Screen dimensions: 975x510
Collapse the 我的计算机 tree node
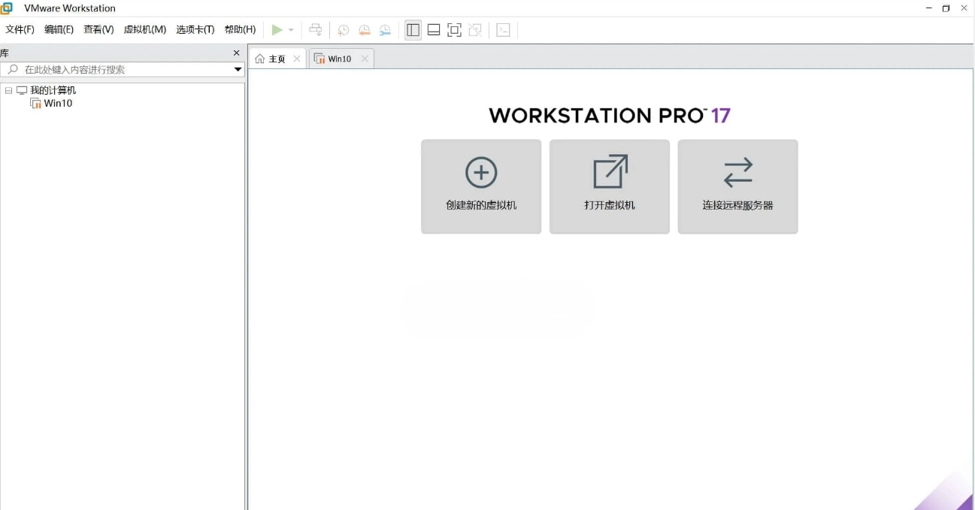(x=8, y=90)
